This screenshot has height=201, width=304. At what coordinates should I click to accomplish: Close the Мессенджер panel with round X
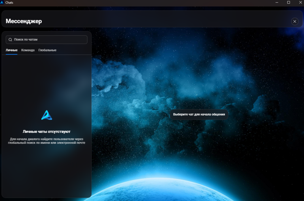pos(295,21)
